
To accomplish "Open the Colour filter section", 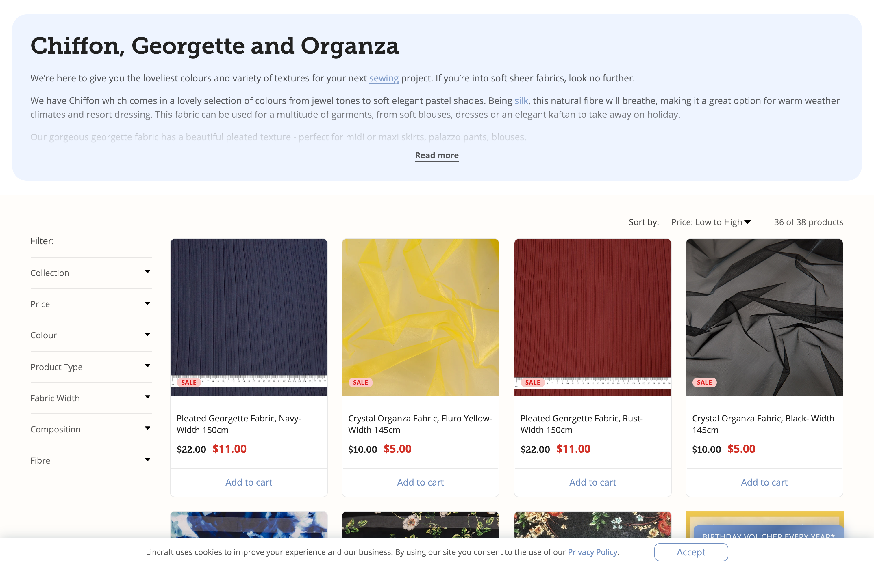I will point(91,335).
